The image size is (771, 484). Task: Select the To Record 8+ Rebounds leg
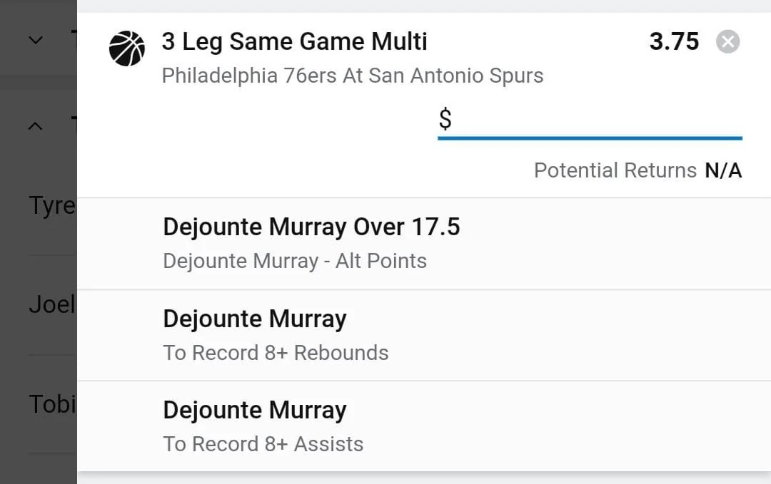click(x=276, y=352)
